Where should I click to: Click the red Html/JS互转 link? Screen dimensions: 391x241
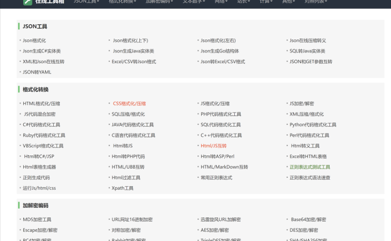[214, 146]
